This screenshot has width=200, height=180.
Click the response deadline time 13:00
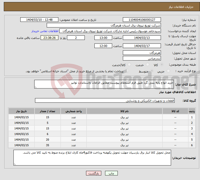pos(103,38)
